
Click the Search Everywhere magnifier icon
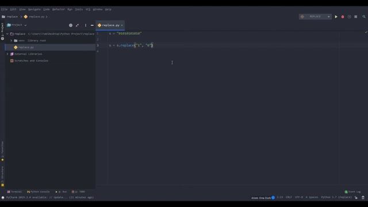[x=364, y=17]
